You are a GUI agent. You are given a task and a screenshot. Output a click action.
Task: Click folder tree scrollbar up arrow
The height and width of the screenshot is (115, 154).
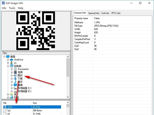point(68,57)
